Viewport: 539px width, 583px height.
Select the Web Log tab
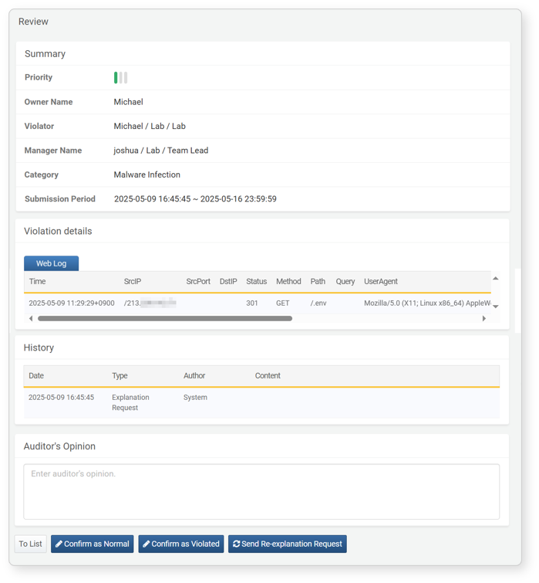(x=51, y=263)
